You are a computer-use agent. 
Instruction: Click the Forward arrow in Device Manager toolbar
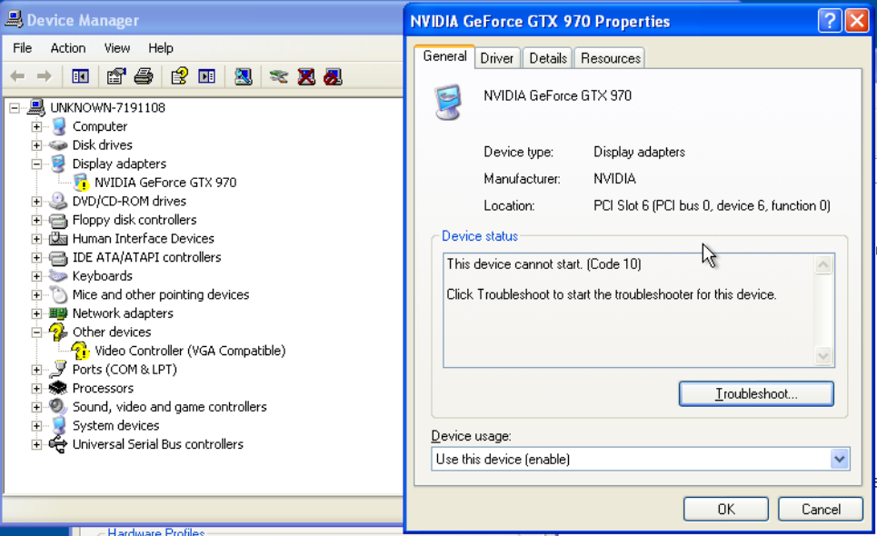tap(44, 76)
